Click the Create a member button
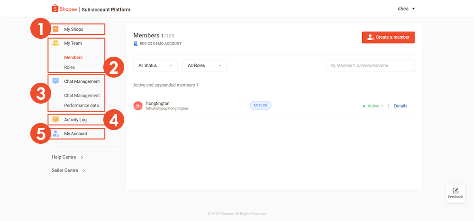 (x=388, y=37)
